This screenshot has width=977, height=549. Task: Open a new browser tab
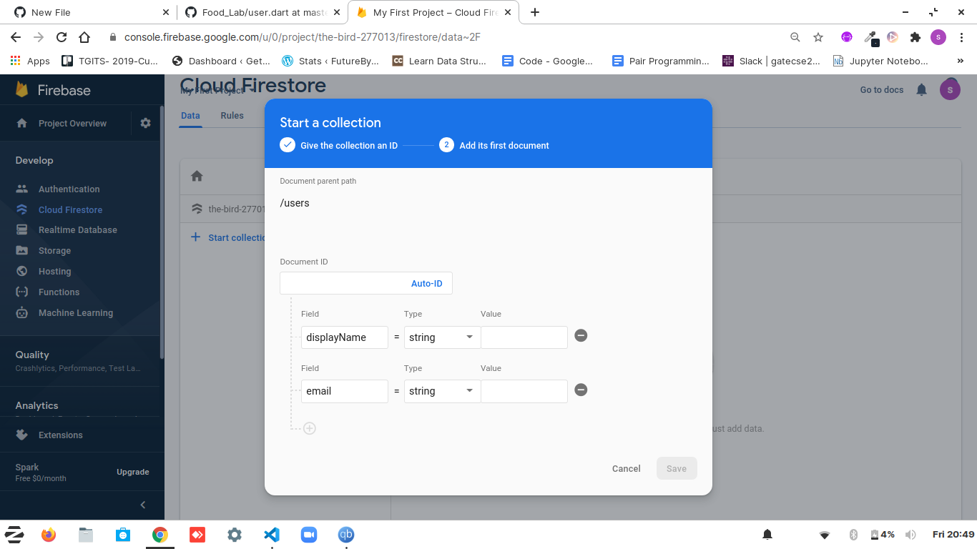click(535, 12)
